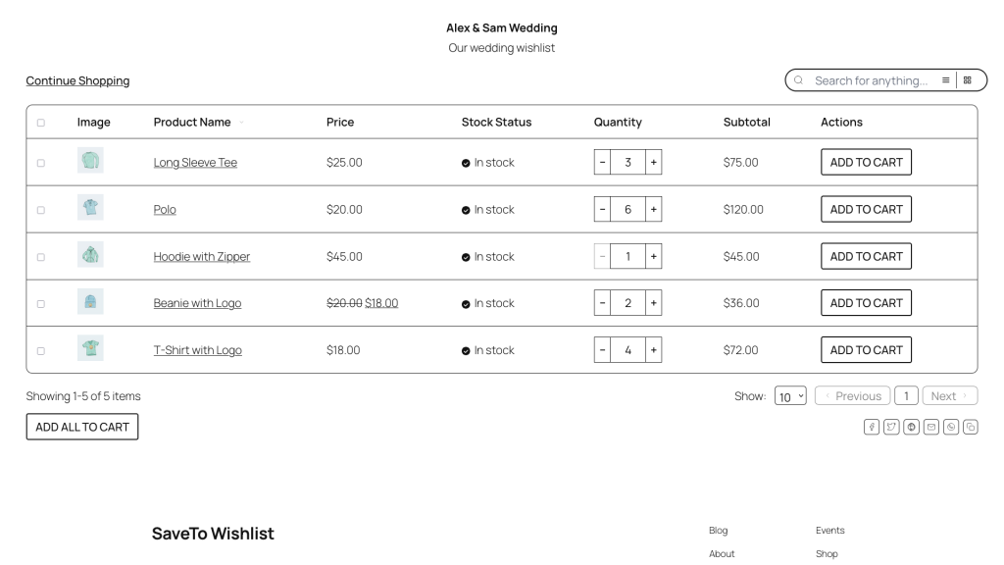Screen dimensions: 1004x565
Task: Toggle select-all checkbox in table header
Action: [x=41, y=123]
